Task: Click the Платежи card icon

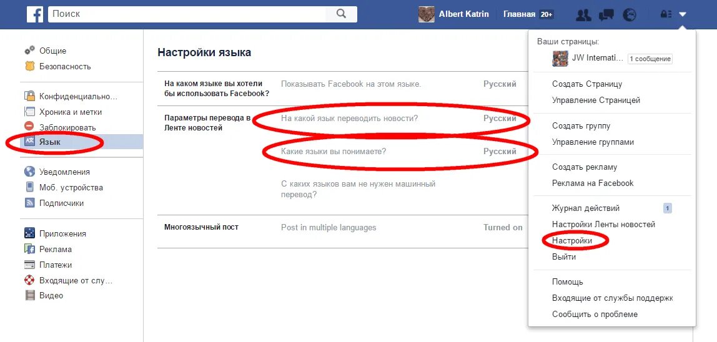Action: [x=30, y=265]
